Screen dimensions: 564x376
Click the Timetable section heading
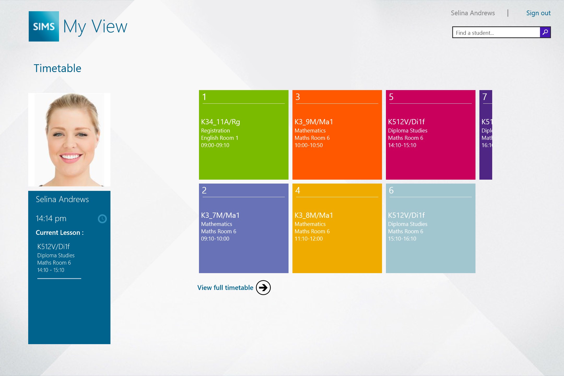coord(57,68)
